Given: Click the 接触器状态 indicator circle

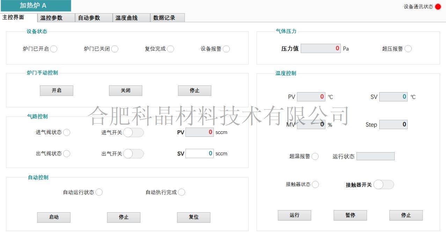Looking at the screenshot, I should 315,185.
